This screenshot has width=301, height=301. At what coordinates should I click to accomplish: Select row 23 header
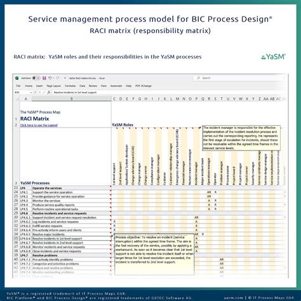16,188
